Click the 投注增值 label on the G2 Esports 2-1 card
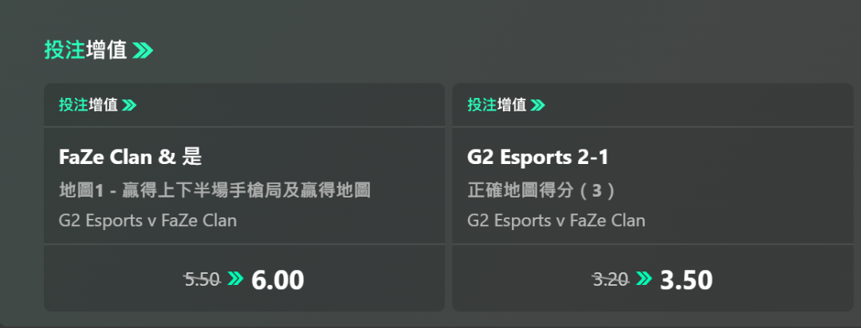This screenshot has width=861, height=328. click(x=496, y=105)
